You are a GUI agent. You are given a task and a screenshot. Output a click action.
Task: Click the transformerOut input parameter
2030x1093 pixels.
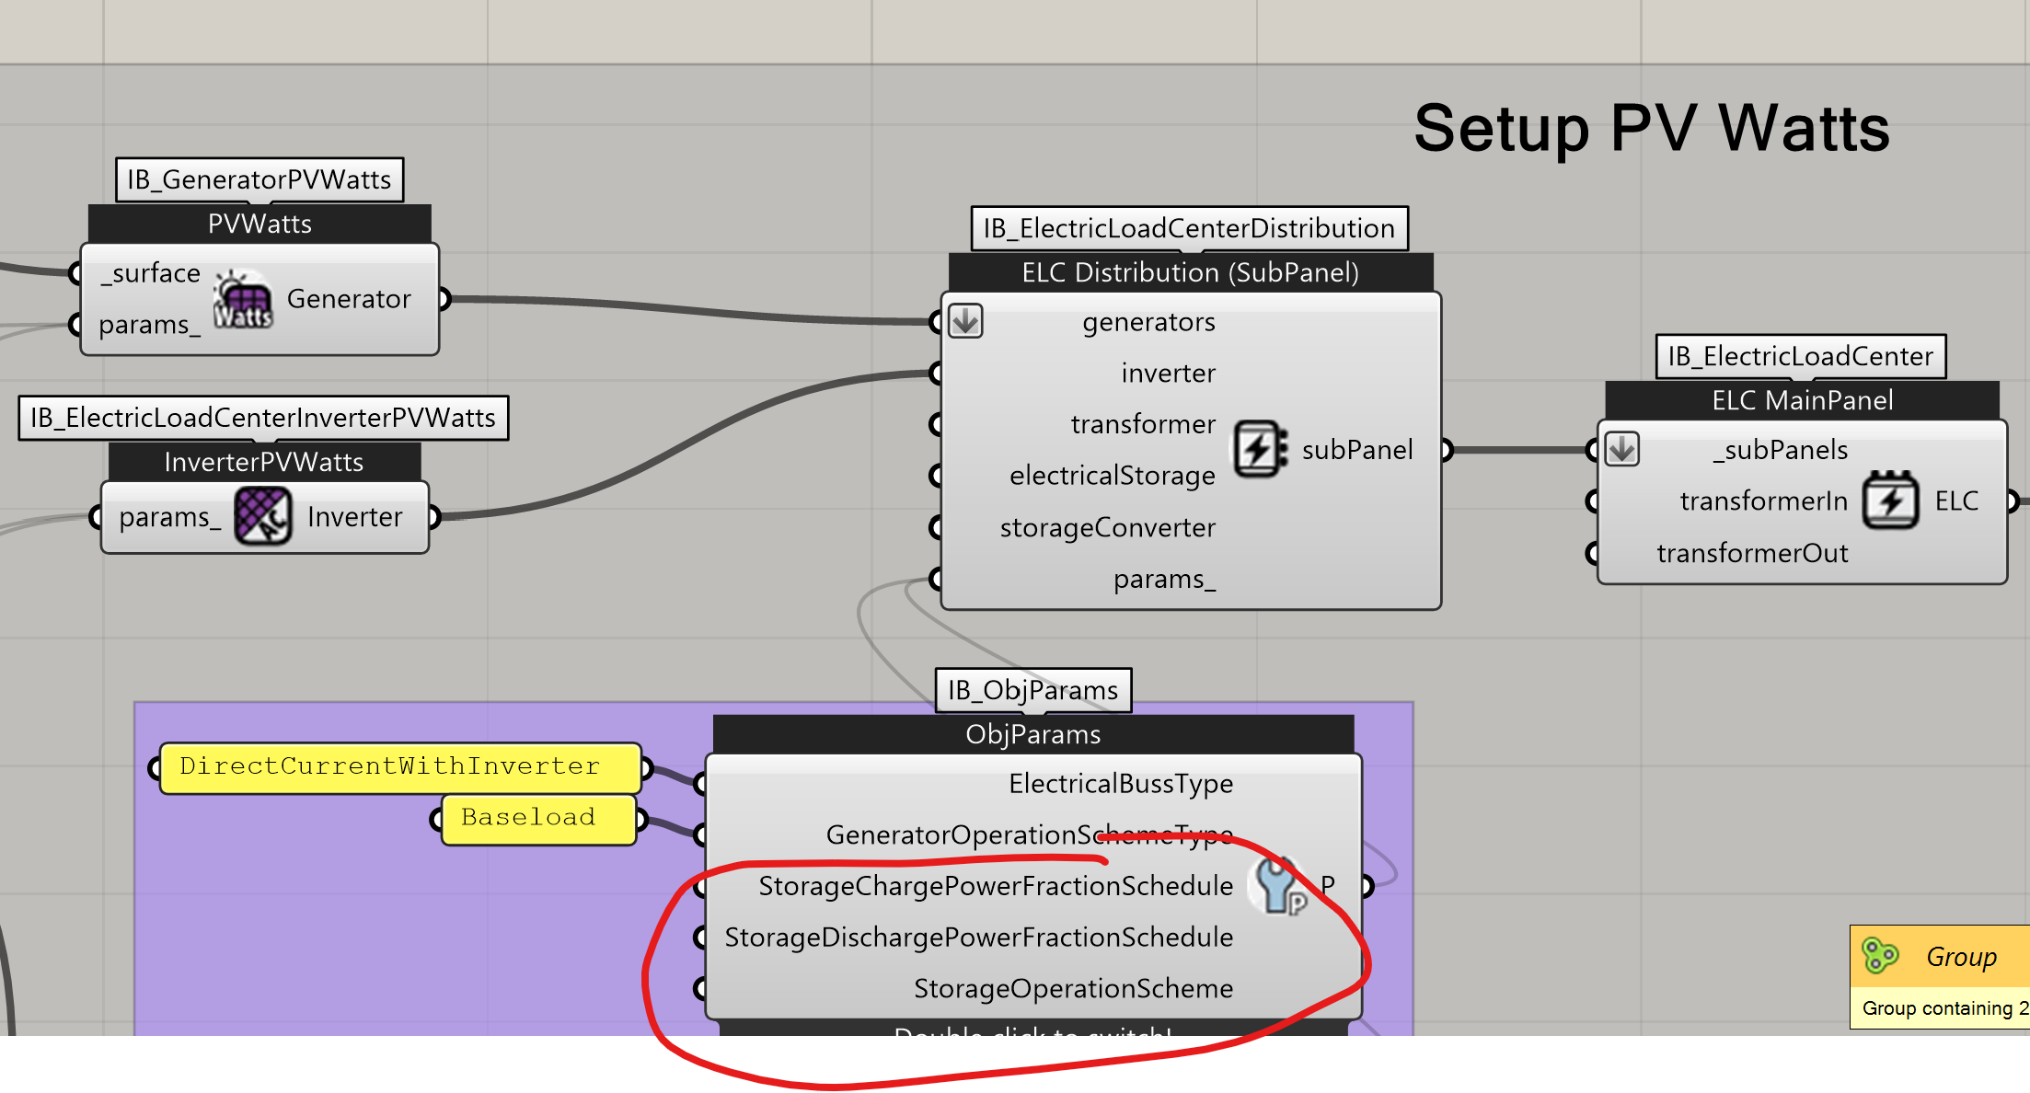pyautogui.click(x=1751, y=552)
